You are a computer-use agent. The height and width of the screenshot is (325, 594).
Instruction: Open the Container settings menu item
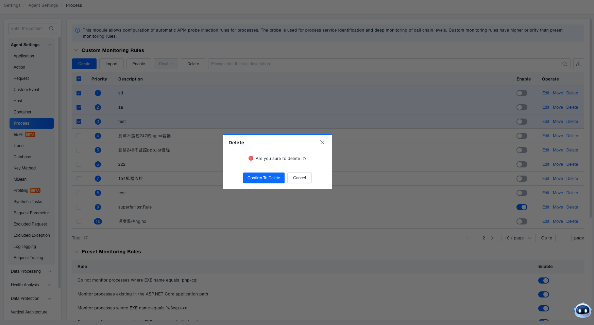[22, 112]
